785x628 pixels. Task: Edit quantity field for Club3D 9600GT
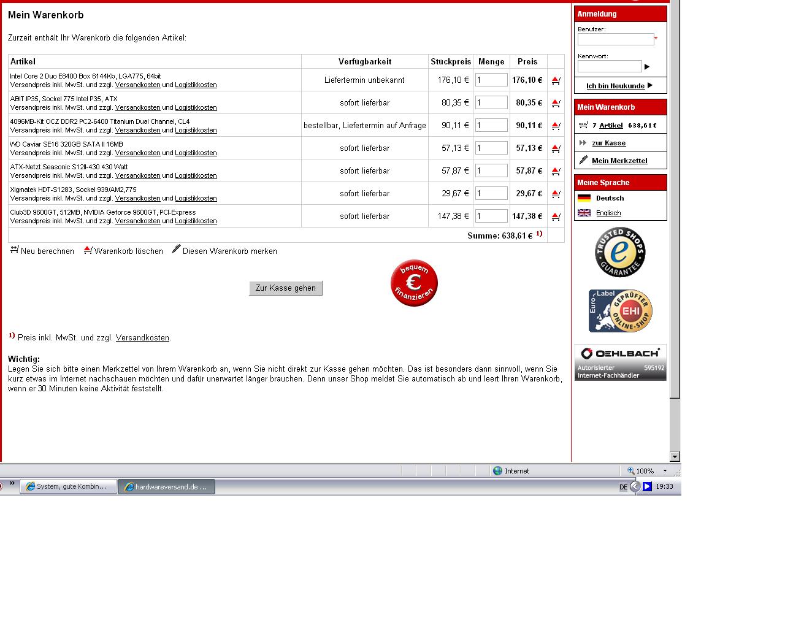coord(491,216)
